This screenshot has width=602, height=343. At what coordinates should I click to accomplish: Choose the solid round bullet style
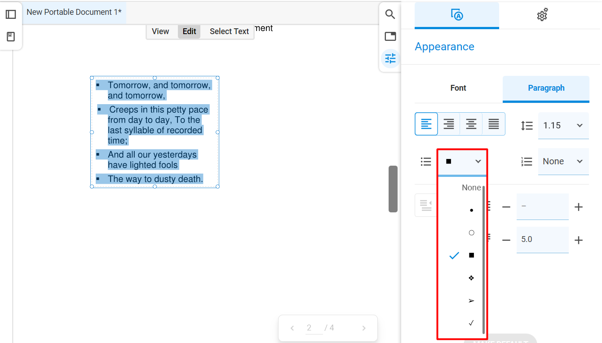[x=471, y=210]
